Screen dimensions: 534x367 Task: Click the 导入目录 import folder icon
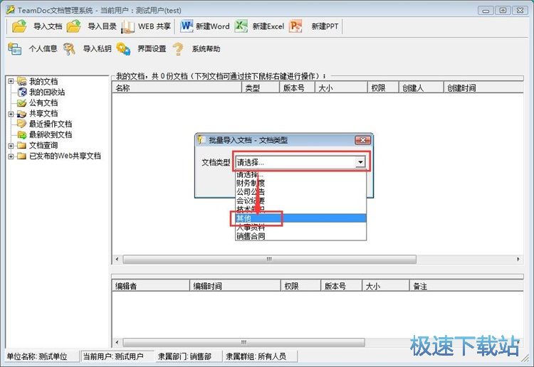point(74,26)
